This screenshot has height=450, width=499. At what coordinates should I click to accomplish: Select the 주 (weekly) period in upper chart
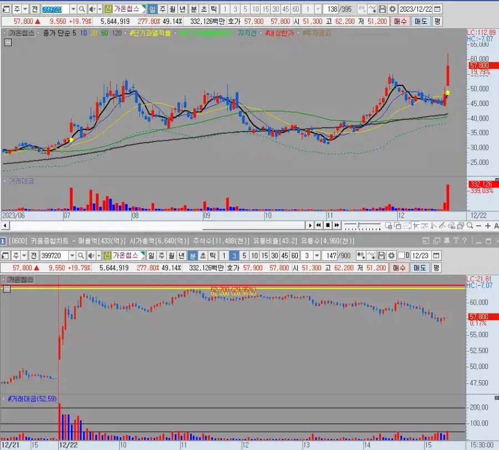click(162, 9)
